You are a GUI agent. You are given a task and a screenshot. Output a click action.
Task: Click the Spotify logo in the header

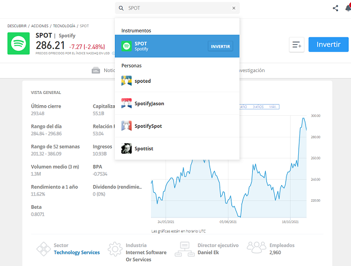point(18,43)
